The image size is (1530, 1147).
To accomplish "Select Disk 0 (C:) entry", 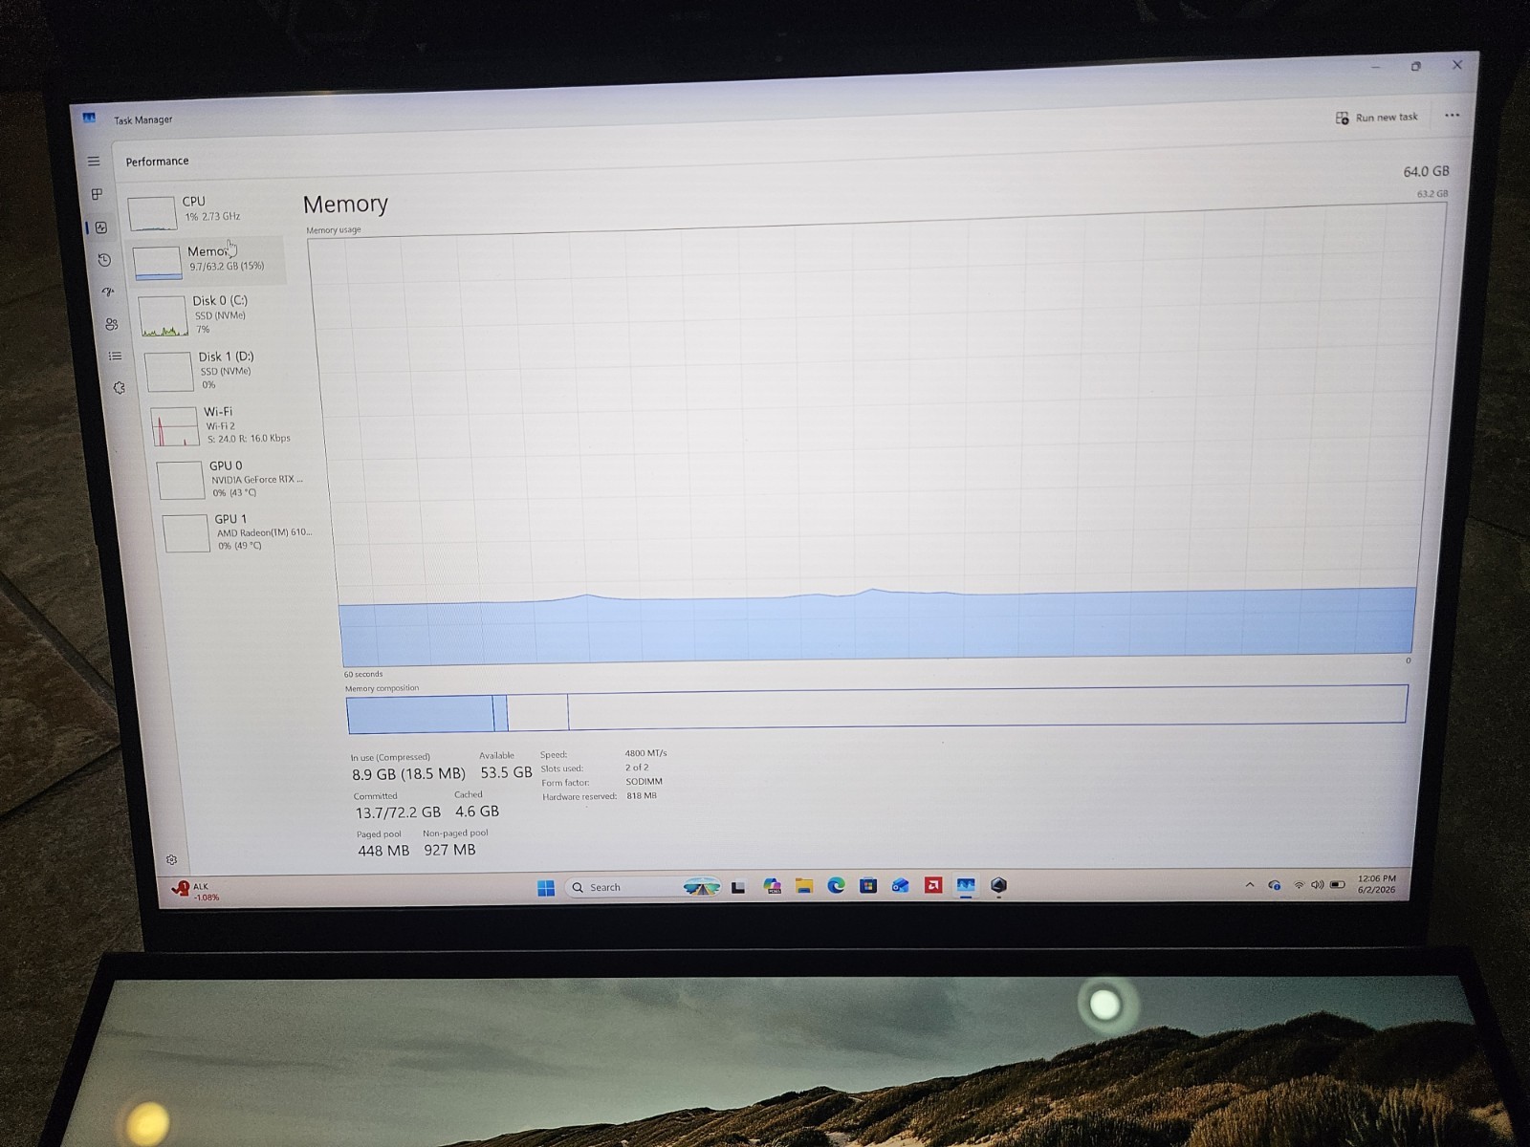I will tap(214, 314).
